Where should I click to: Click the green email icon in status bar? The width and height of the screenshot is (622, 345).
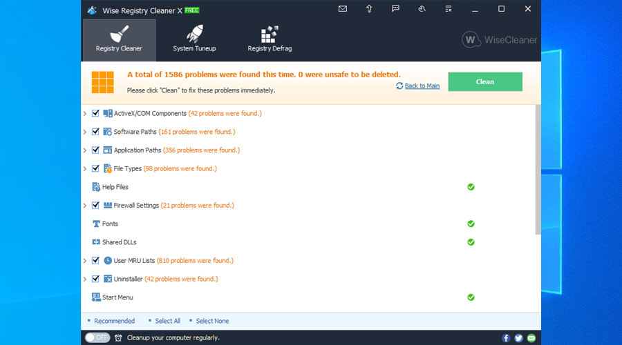click(531, 338)
